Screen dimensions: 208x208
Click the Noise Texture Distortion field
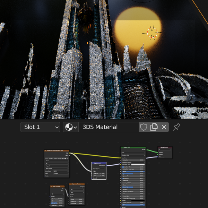click(57, 206)
